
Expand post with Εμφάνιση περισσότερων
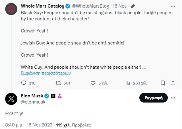46,73
